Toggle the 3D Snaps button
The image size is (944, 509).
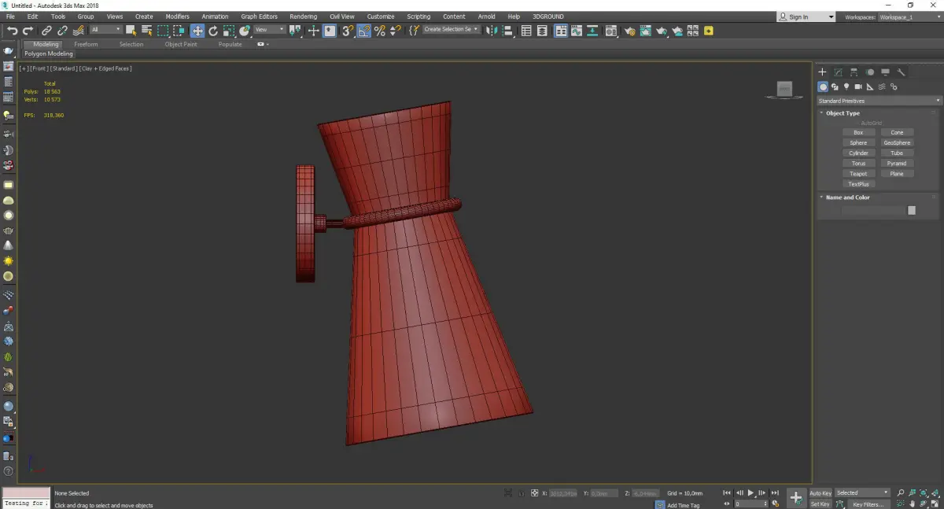click(347, 31)
